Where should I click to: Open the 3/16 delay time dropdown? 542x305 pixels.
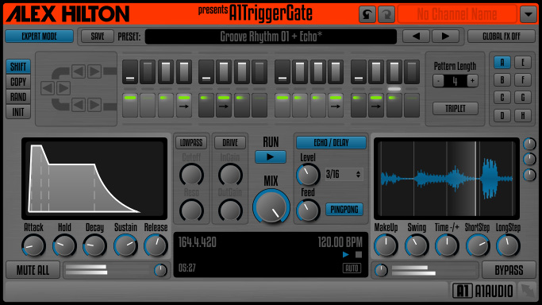pyautogui.click(x=344, y=174)
